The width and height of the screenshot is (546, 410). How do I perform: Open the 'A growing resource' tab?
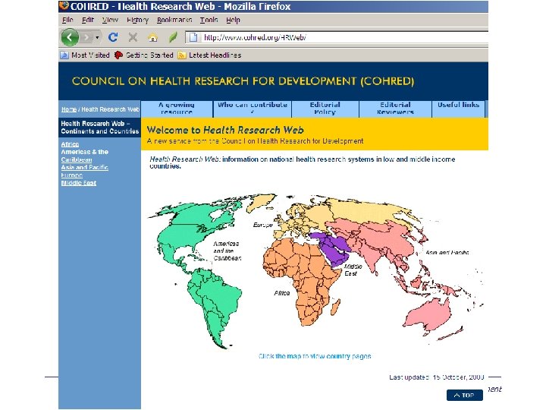pyautogui.click(x=177, y=108)
